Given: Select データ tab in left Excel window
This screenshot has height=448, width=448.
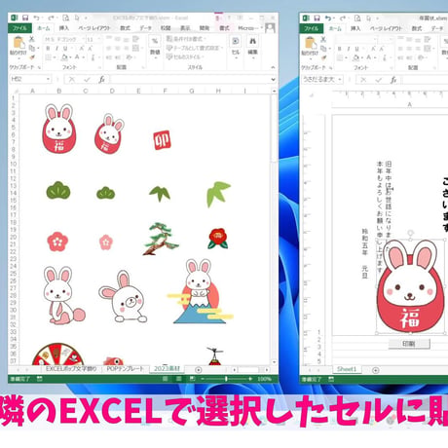Looking at the screenshot, I should click(146, 28).
